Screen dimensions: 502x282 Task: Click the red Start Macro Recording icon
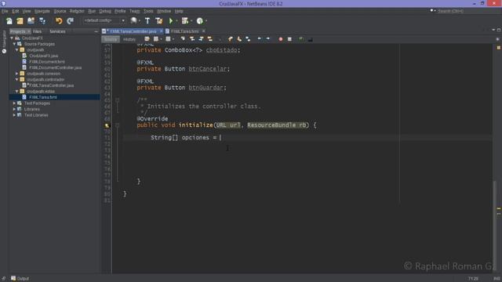(281, 39)
